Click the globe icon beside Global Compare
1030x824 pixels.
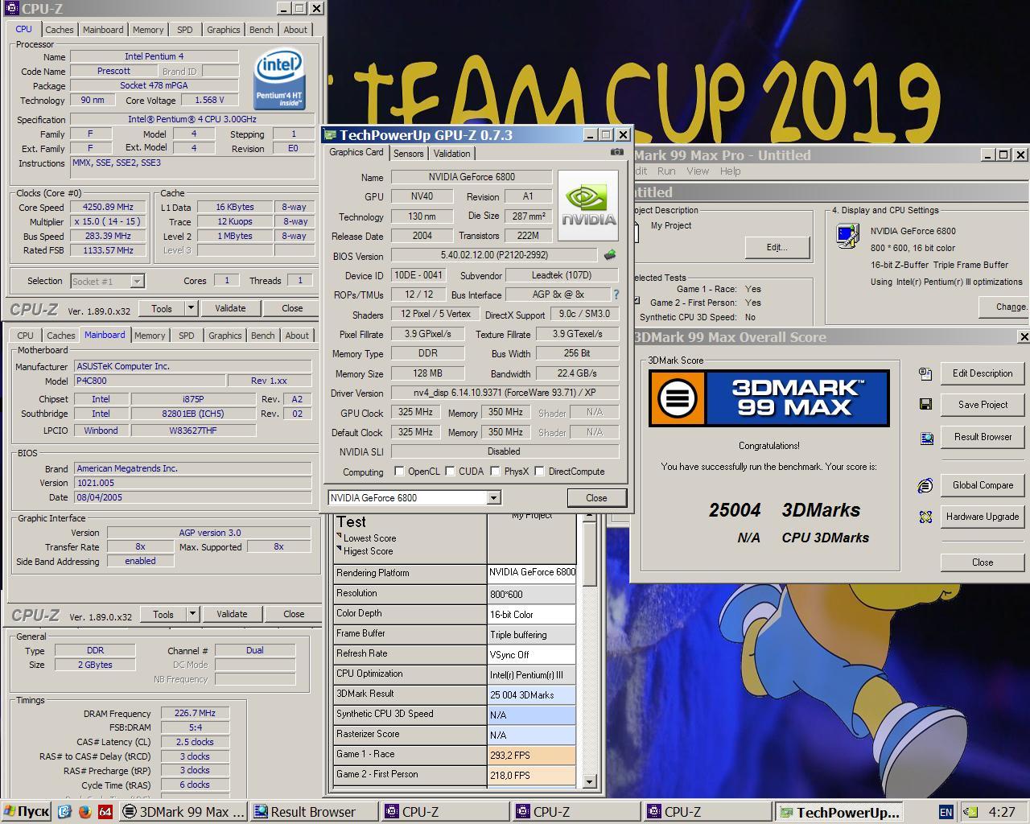925,485
